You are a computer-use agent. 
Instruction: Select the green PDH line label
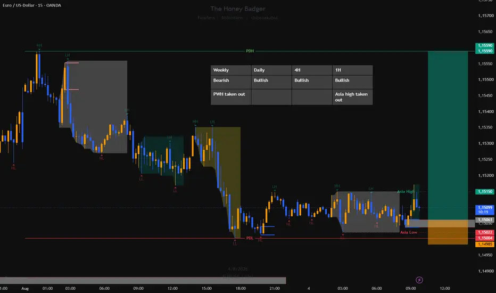pyautogui.click(x=250, y=51)
